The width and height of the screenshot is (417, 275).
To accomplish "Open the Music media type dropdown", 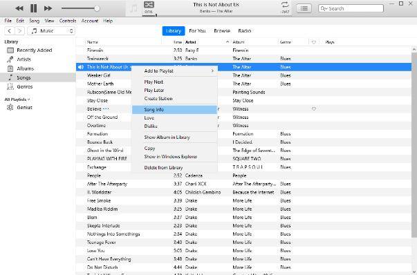I will point(51,31).
